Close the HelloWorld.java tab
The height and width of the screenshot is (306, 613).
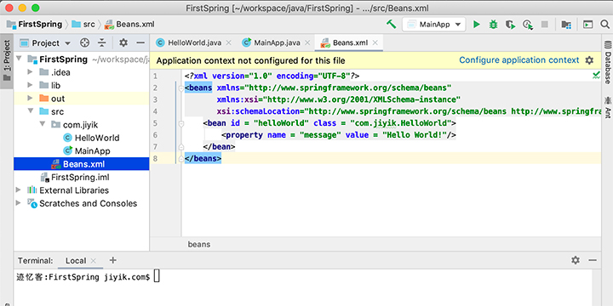coord(229,43)
